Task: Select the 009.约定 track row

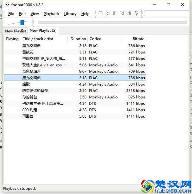Action: coord(75,110)
